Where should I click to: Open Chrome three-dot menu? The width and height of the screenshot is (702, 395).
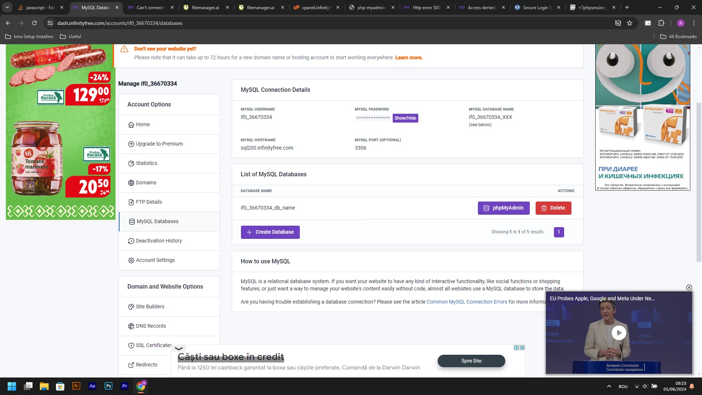tap(694, 23)
